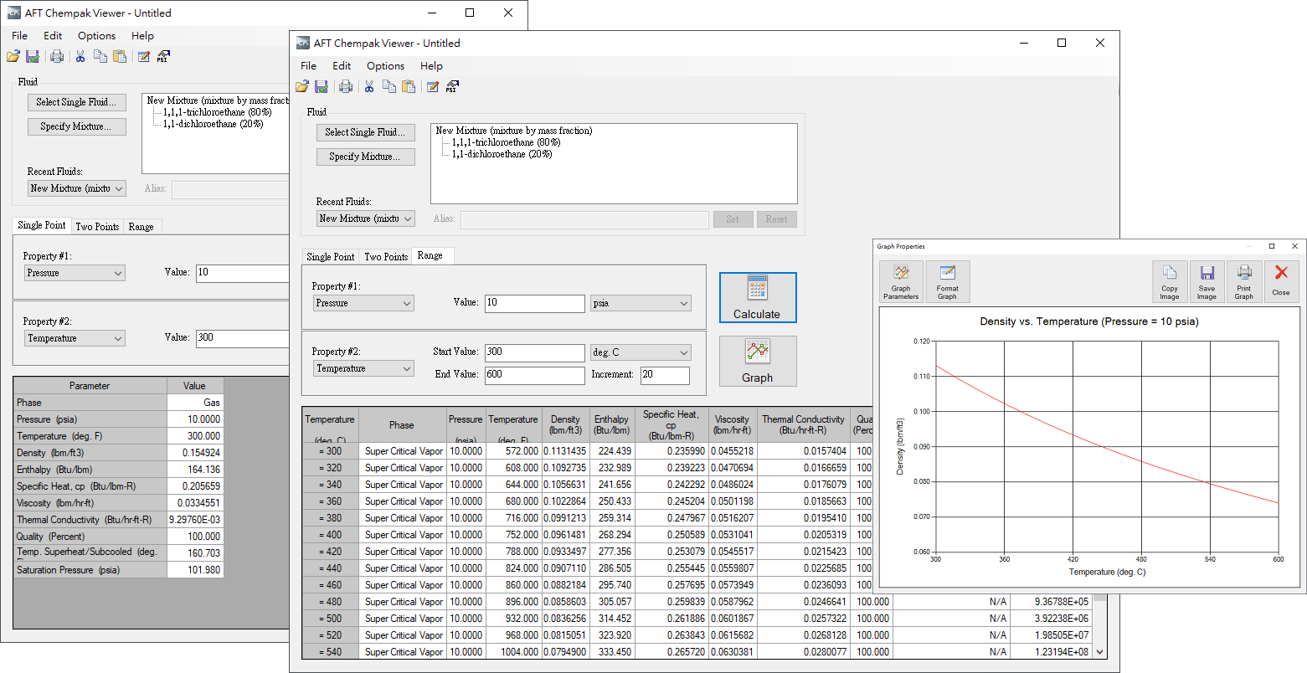Click Cut scissors icon in back window toolbar
1307x673 pixels.
(x=80, y=57)
